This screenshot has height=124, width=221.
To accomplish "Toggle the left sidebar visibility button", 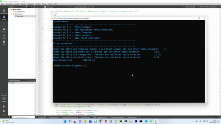I will (x=9, y=117).
